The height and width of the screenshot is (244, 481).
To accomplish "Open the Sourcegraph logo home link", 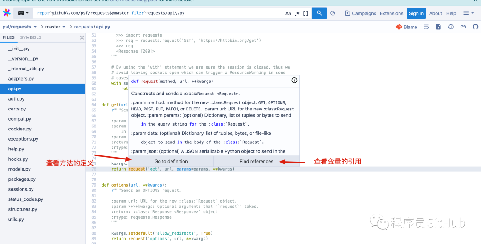I will 6,13.
